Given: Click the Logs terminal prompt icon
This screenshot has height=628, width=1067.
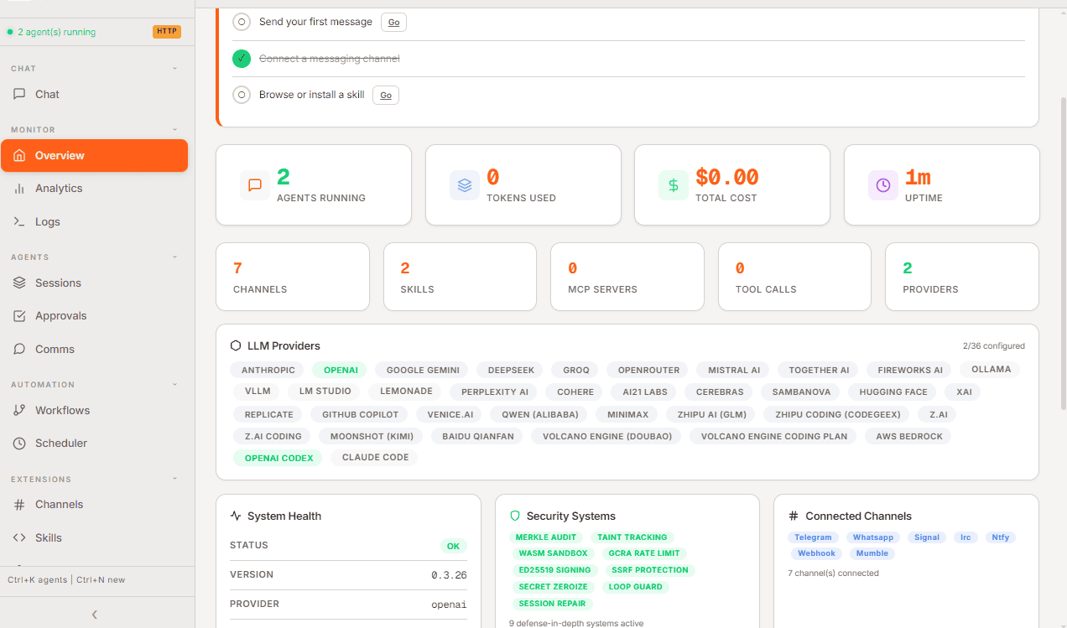Looking at the screenshot, I should 19,222.
